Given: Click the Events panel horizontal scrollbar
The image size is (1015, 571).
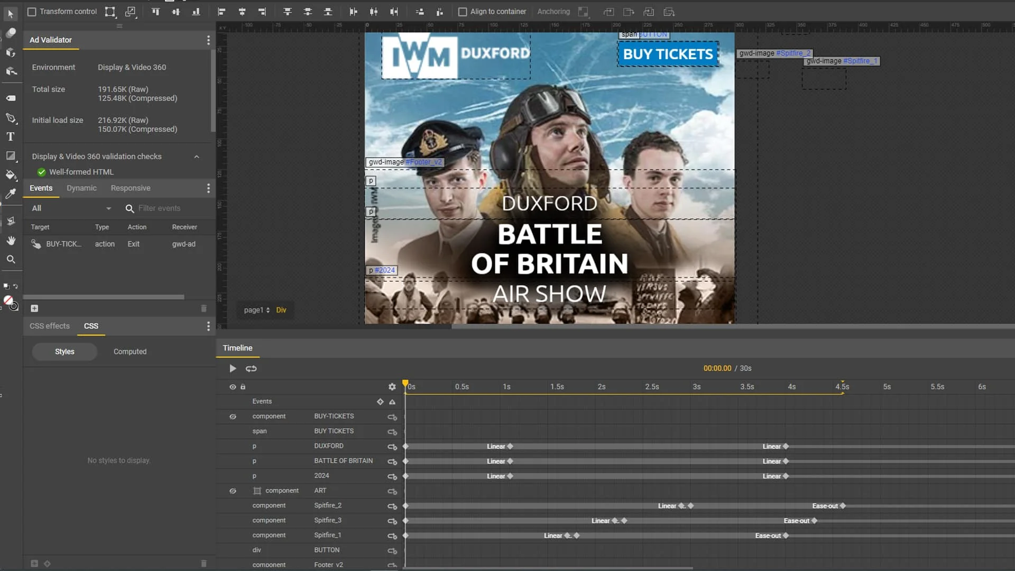Looking at the screenshot, I should click(x=104, y=297).
